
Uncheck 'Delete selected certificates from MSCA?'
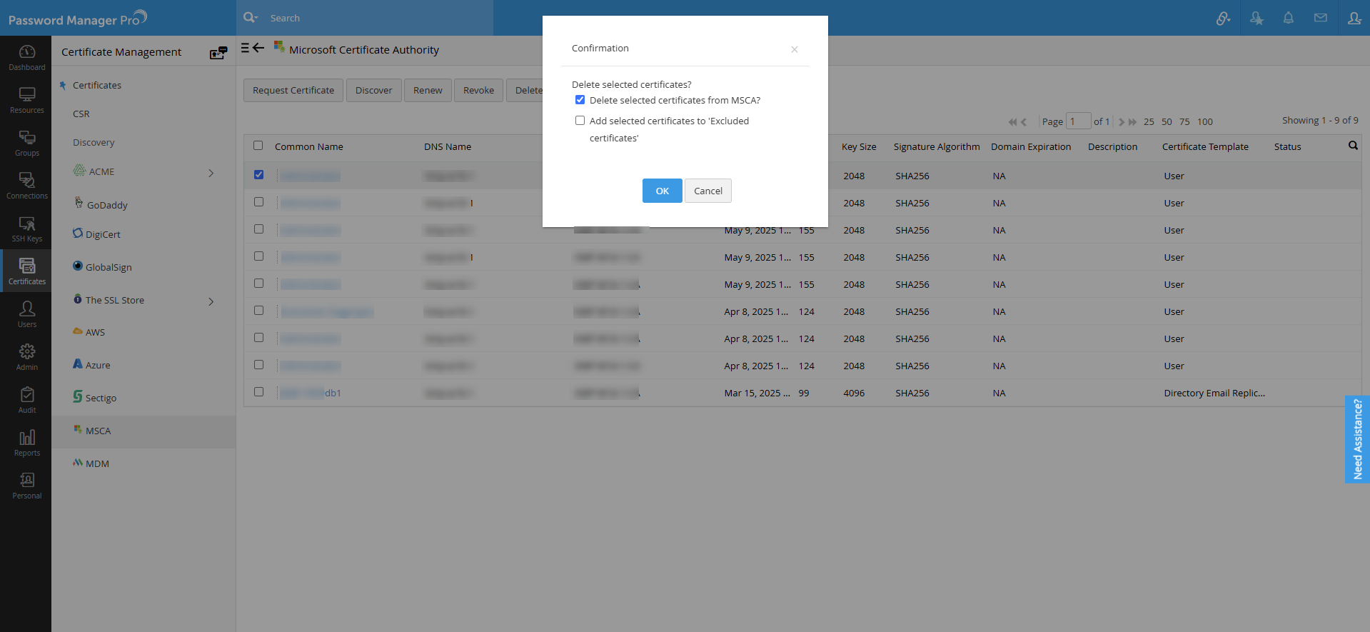point(580,100)
